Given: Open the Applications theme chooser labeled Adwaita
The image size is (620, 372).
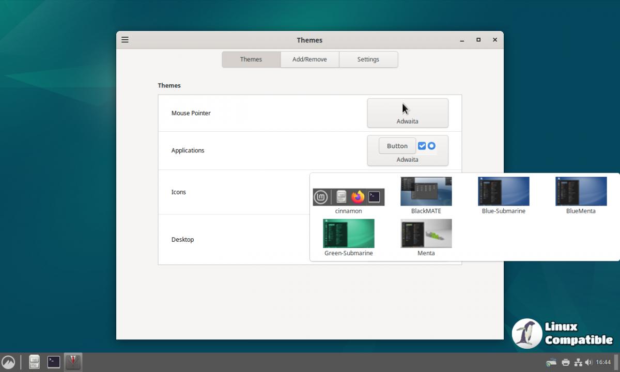Looking at the screenshot, I should (x=407, y=159).
